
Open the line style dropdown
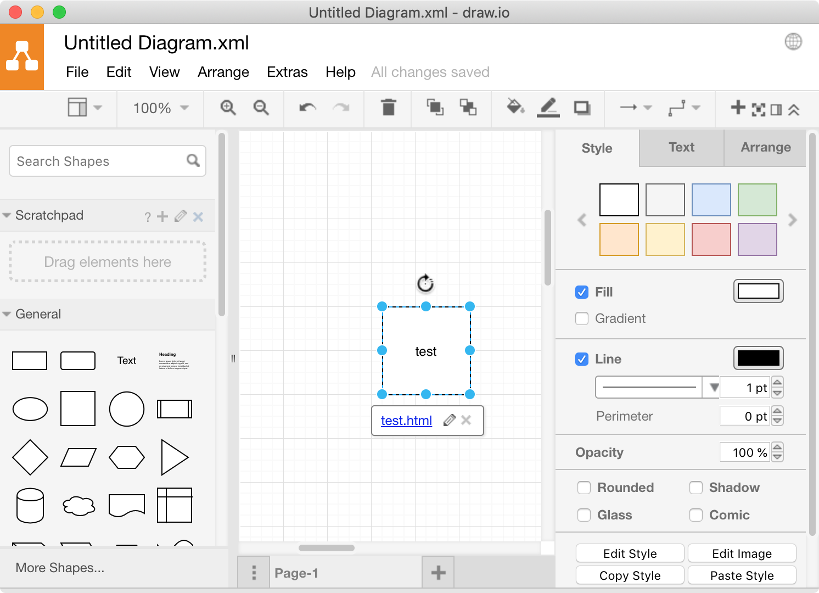point(712,387)
